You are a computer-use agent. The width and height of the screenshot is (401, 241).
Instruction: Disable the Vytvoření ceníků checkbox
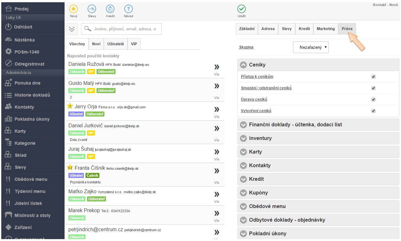373,111
